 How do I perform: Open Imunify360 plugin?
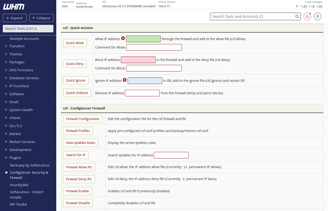tap(19, 185)
